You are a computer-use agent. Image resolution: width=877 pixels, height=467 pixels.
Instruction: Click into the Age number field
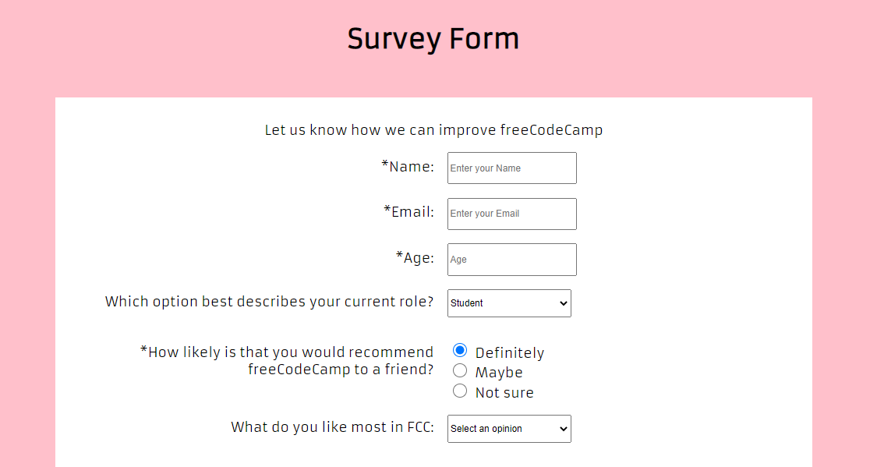pos(511,260)
